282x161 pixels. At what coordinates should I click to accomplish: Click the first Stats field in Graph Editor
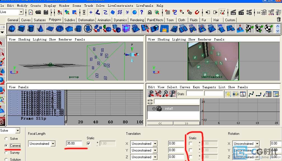coord(195,94)
